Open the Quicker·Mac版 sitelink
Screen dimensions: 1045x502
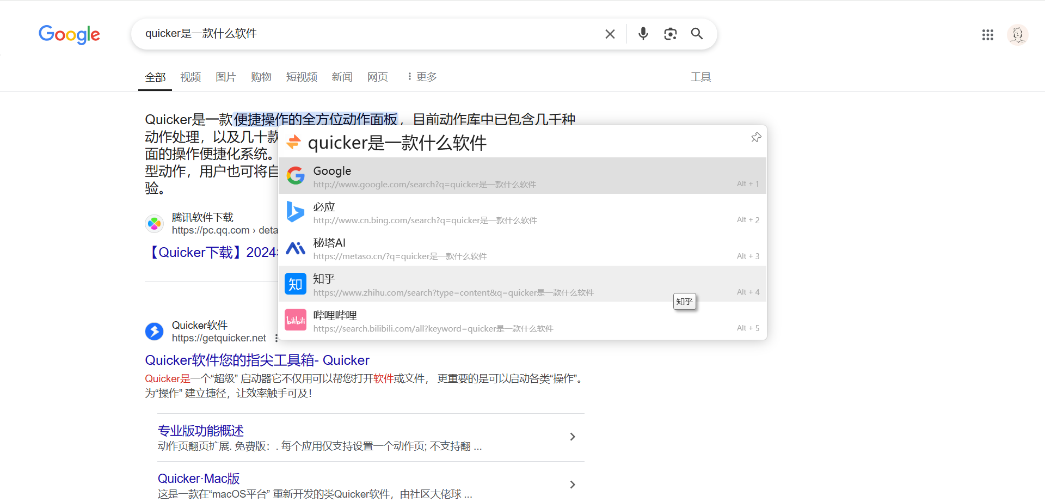[199, 479]
